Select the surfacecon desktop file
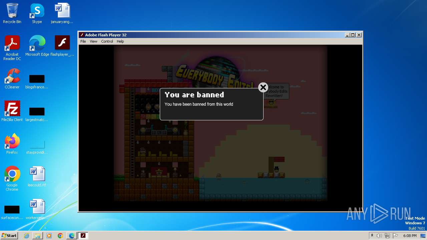Screen dimensions: 427x240 (12, 212)
